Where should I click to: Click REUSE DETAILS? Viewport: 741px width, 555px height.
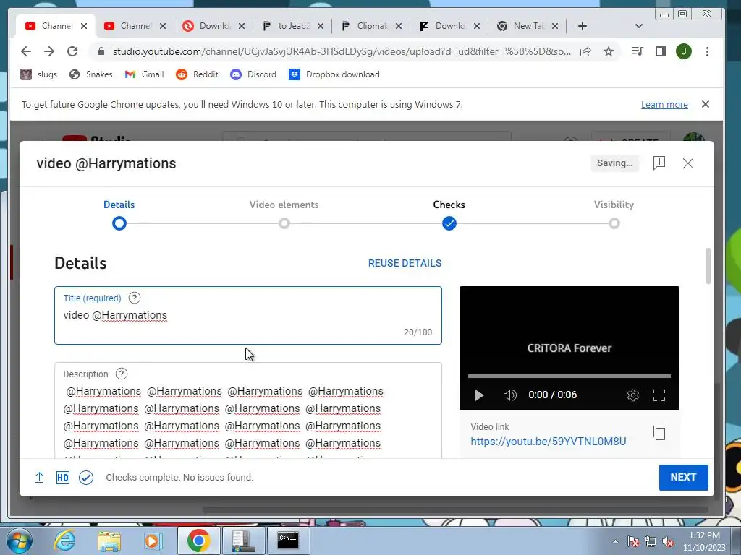tap(405, 263)
